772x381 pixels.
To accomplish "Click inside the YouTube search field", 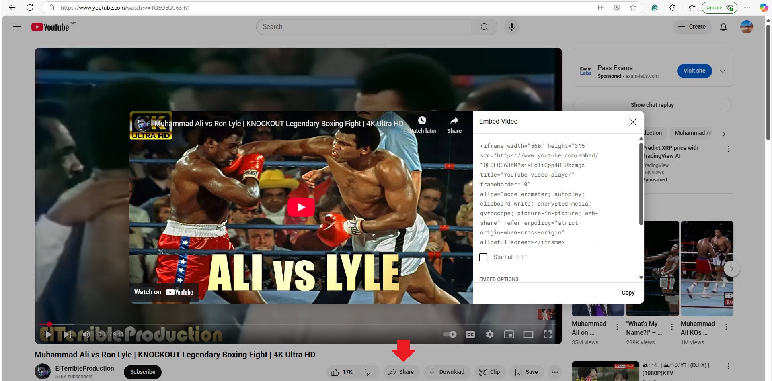I will pos(364,27).
